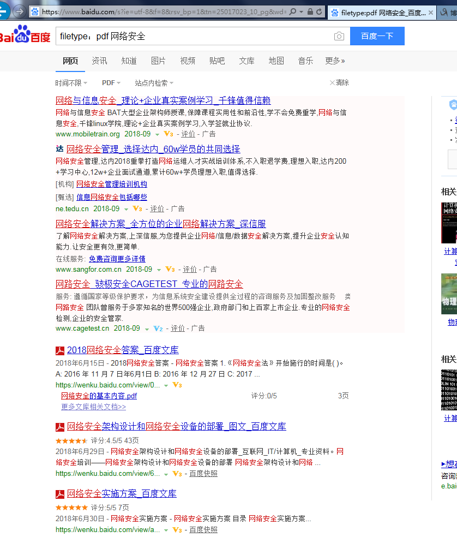Click V3 badge on wenku view/a result
This screenshot has width=457, height=537.
click(x=177, y=530)
